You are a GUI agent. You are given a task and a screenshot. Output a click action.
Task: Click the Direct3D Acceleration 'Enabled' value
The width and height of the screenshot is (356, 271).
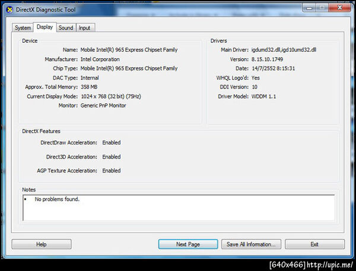(112, 157)
